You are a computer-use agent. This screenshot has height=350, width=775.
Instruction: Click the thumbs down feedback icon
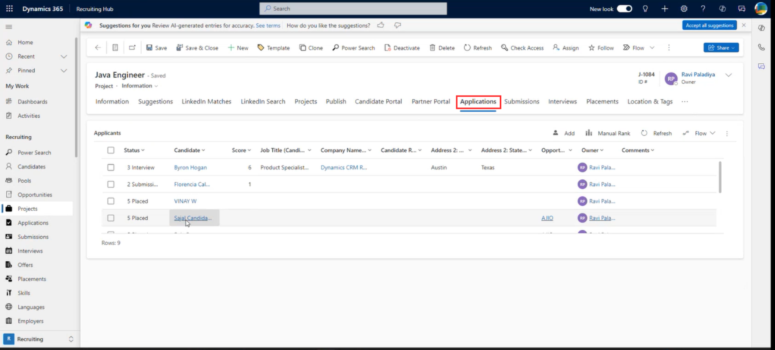click(398, 25)
